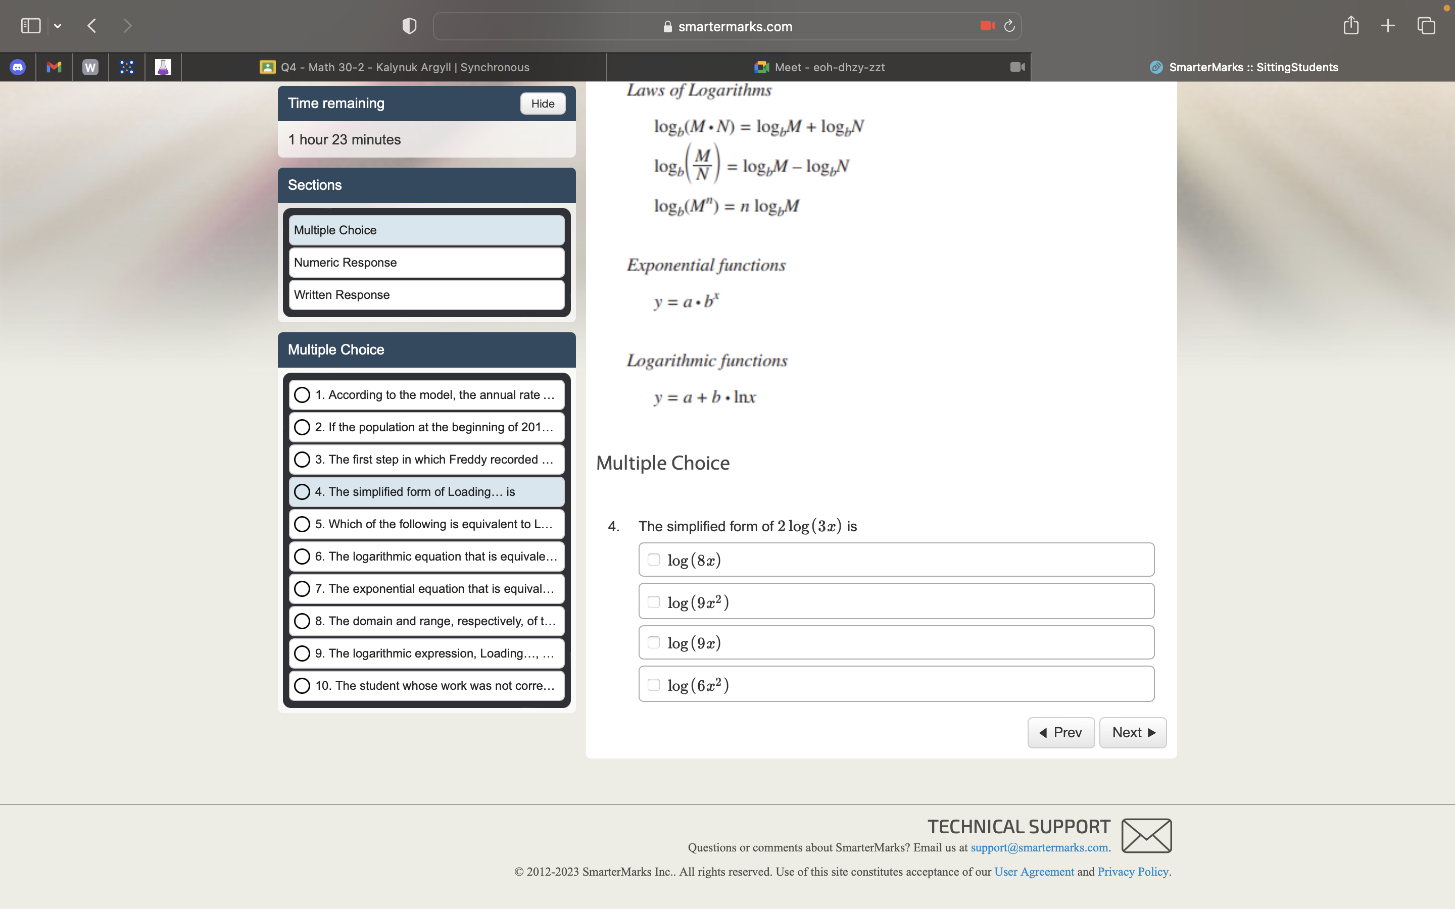Hide the time remaining panel
Image resolution: width=1455 pixels, height=909 pixels.
(x=542, y=104)
